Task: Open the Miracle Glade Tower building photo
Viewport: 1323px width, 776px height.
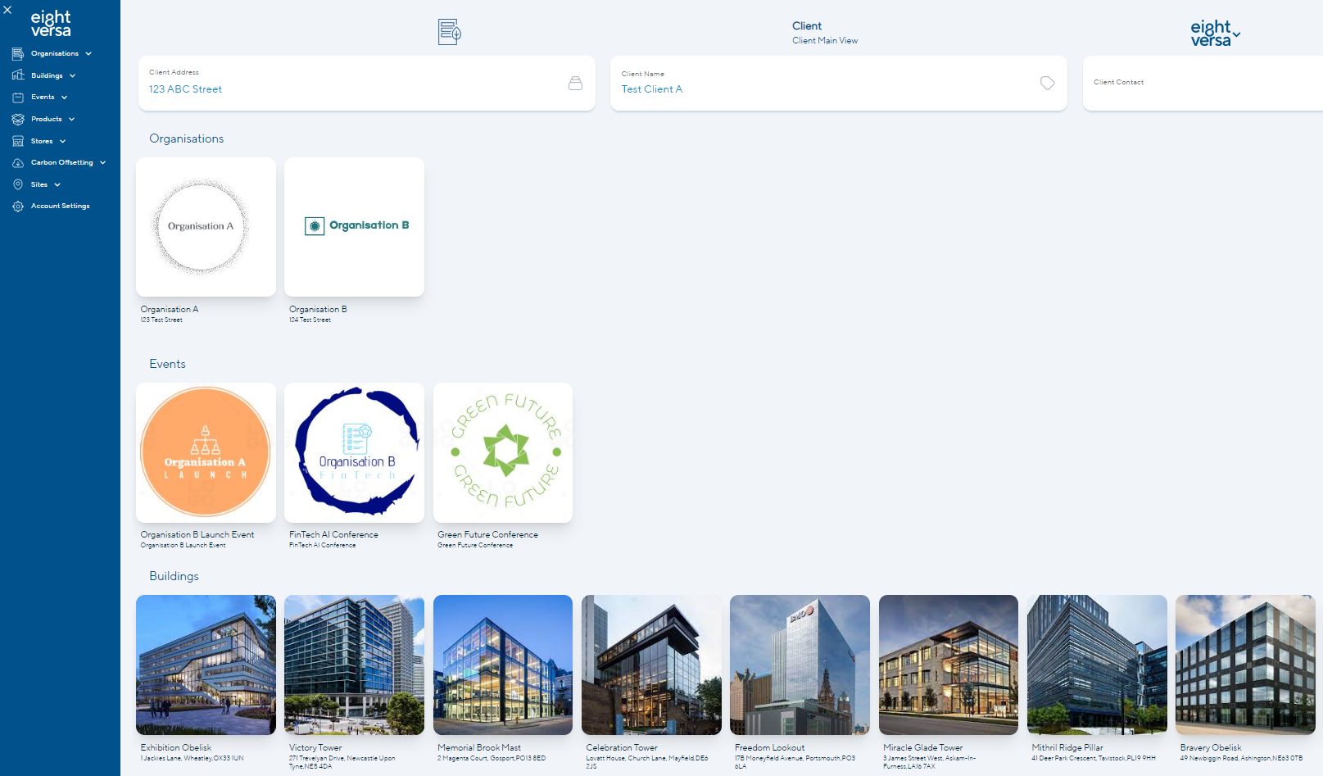Action: (x=949, y=665)
